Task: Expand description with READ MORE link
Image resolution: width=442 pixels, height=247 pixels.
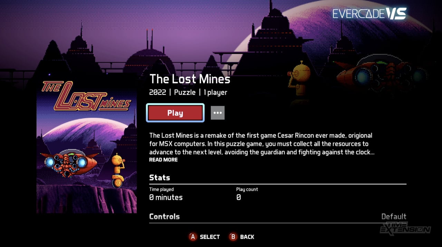Action: pyautogui.click(x=163, y=160)
